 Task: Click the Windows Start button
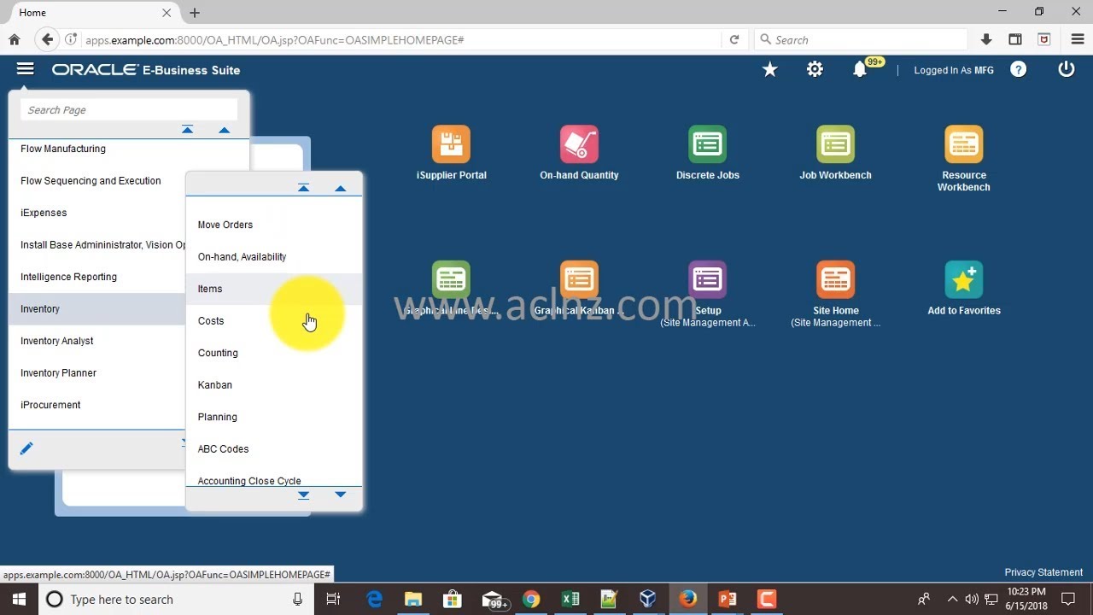pyautogui.click(x=19, y=599)
